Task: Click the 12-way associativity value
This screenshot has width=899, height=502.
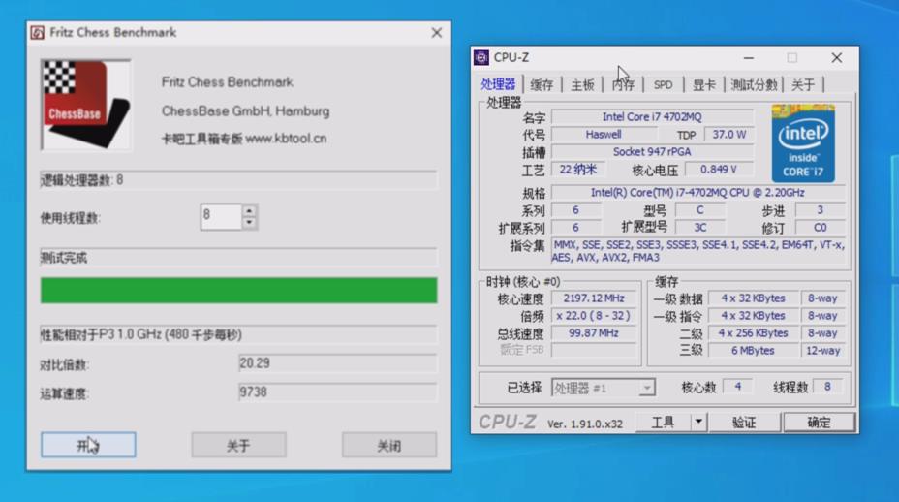Action: pyautogui.click(x=822, y=351)
